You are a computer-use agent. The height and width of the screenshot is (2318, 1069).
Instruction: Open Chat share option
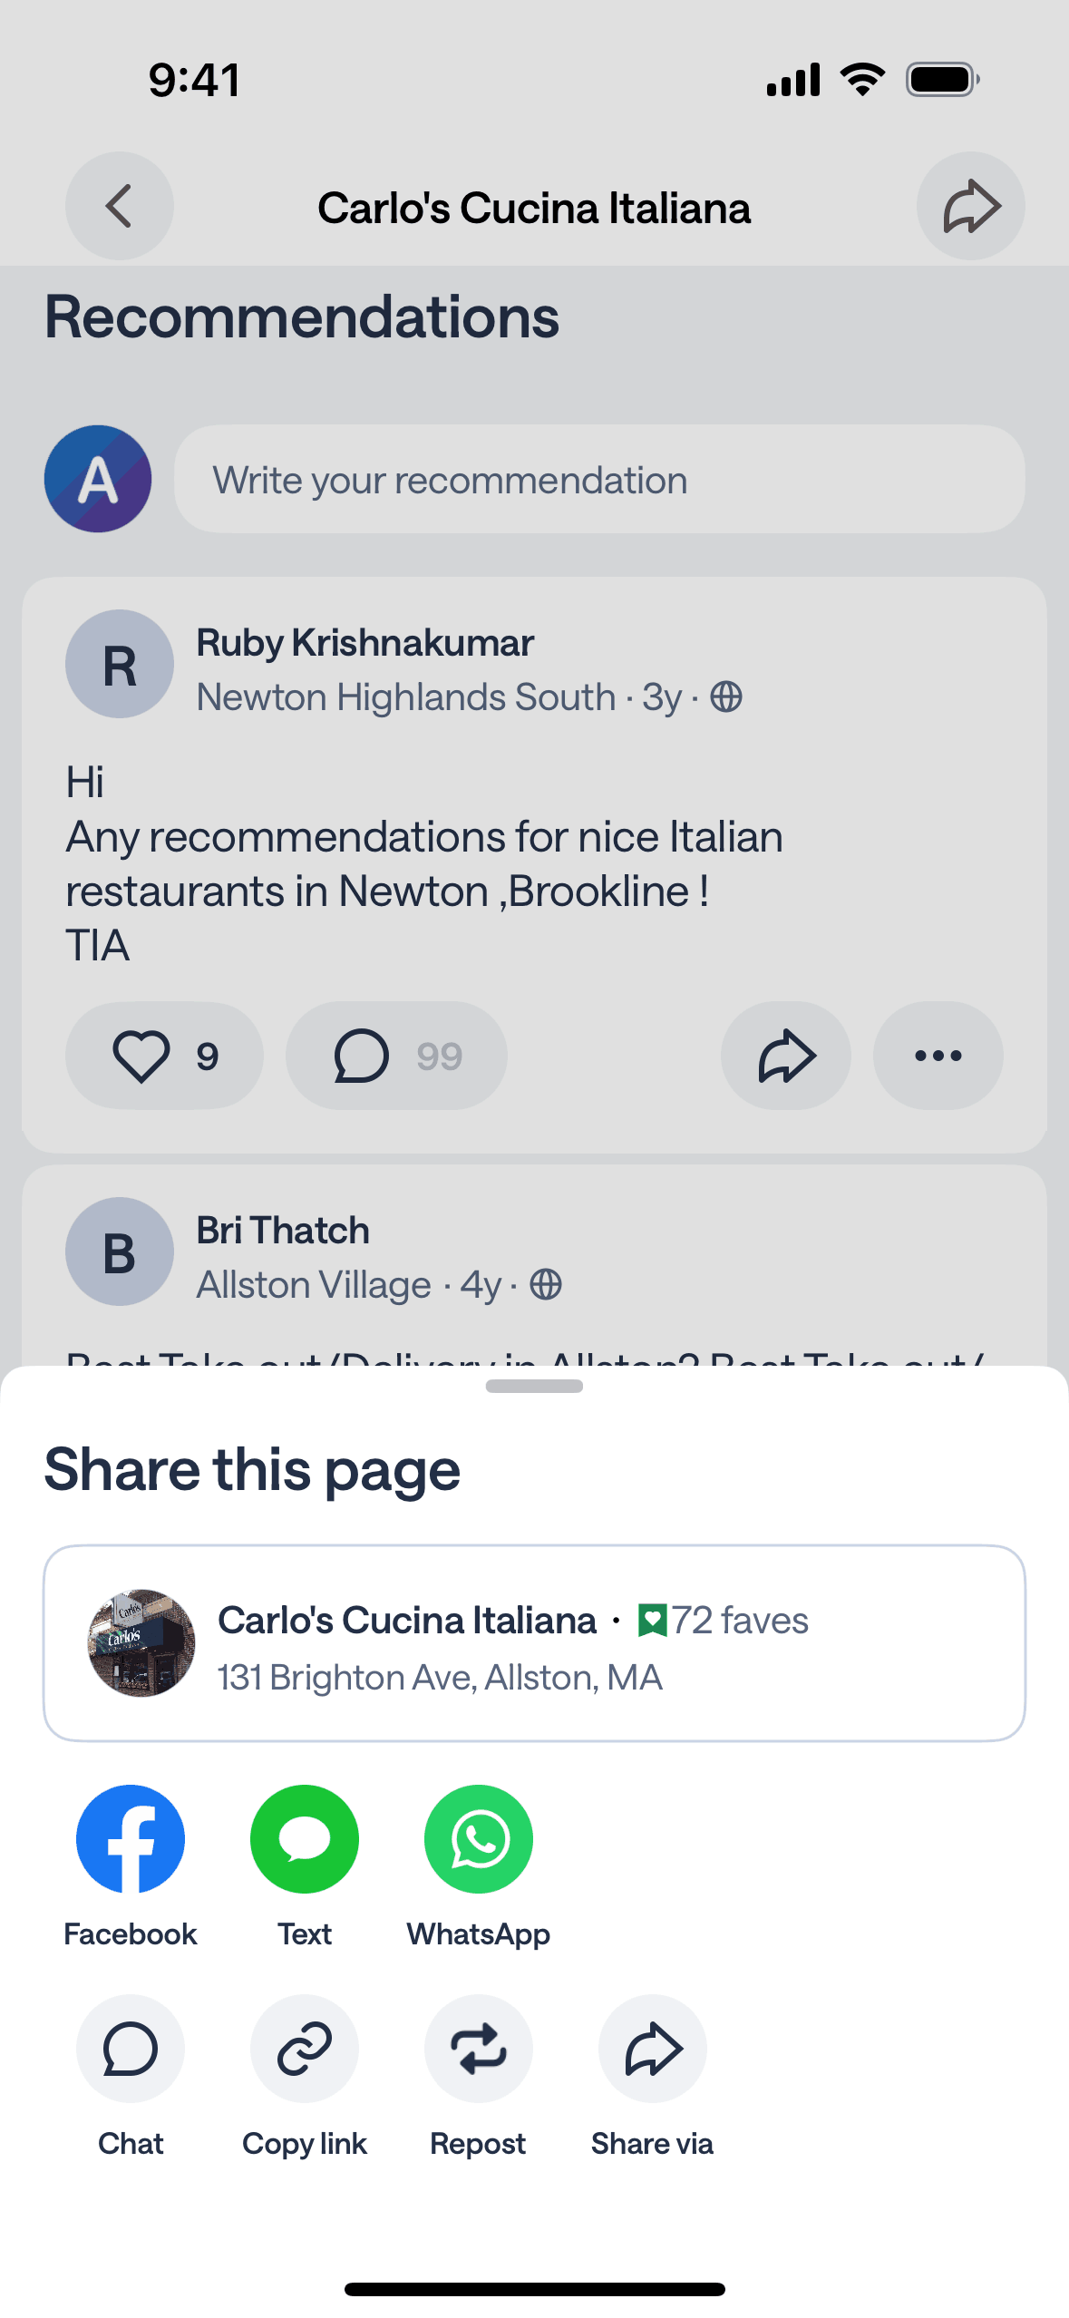(x=131, y=2048)
